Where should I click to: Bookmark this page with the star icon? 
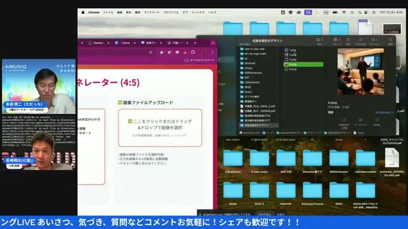coord(150,52)
